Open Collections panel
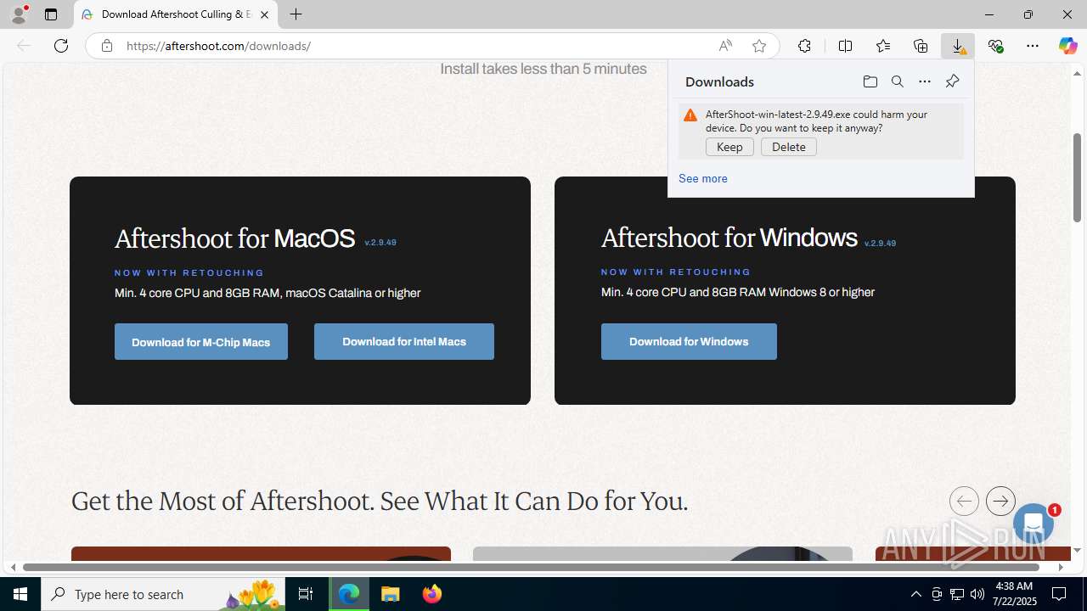This screenshot has height=611, width=1087. (921, 46)
